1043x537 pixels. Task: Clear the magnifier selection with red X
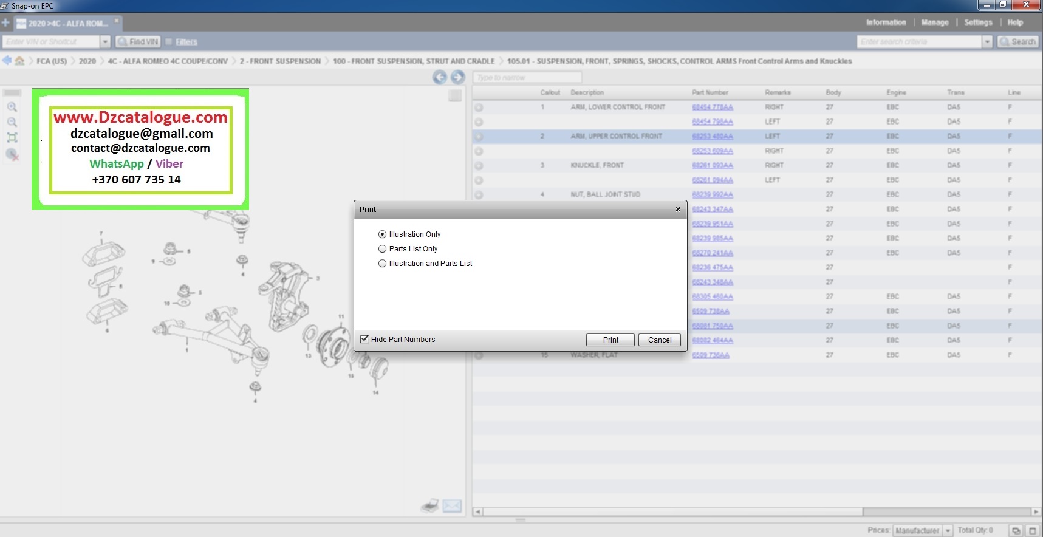pos(12,155)
